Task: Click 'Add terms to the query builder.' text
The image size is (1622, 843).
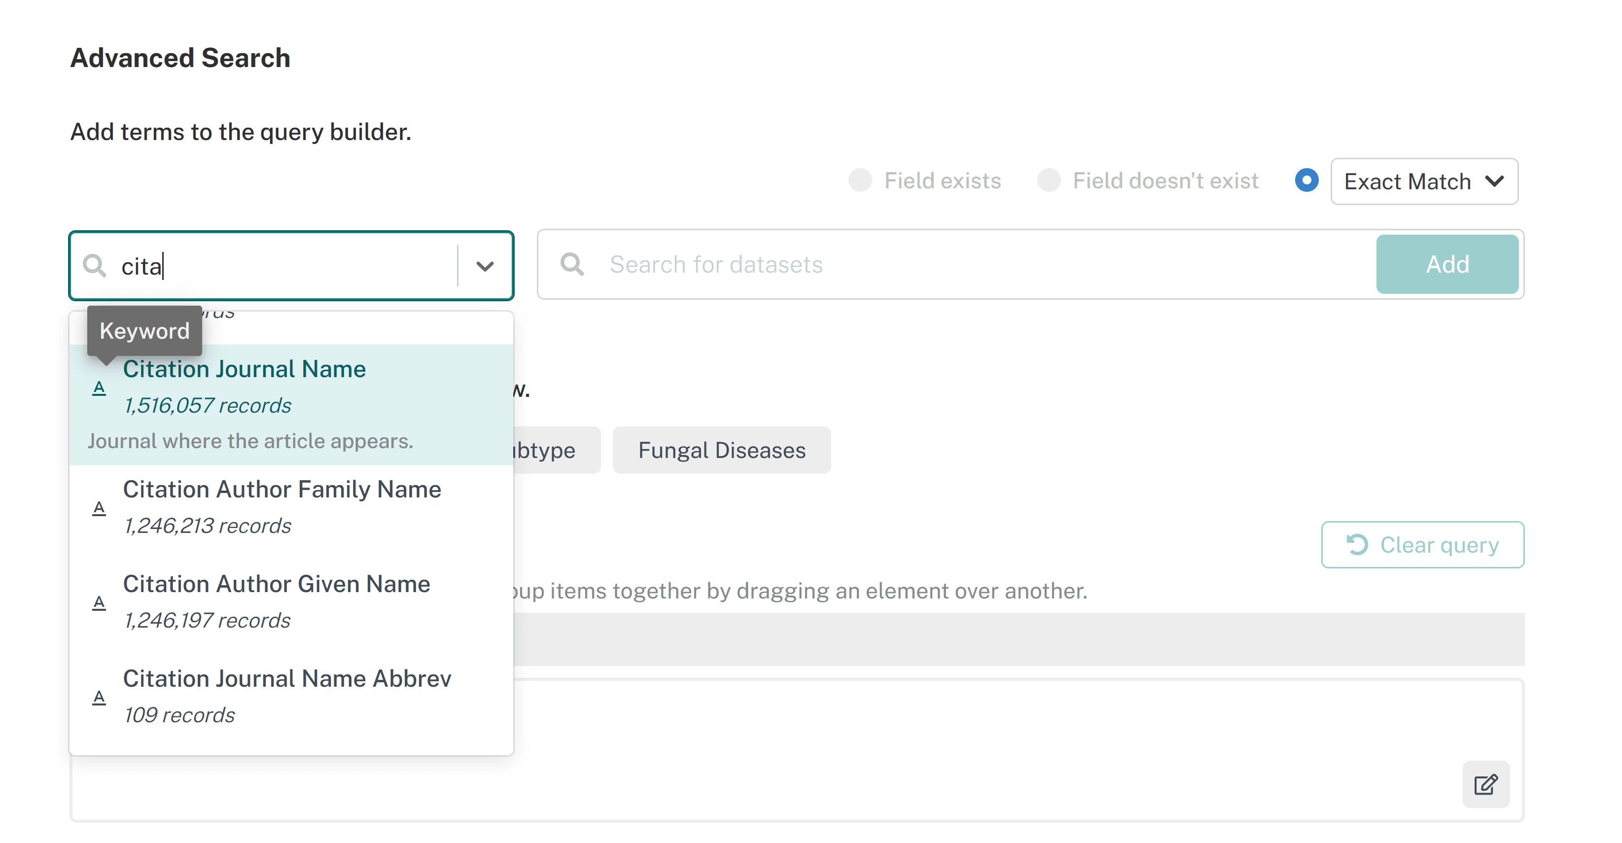Action: pyautogui.click(x=241, y=132)
